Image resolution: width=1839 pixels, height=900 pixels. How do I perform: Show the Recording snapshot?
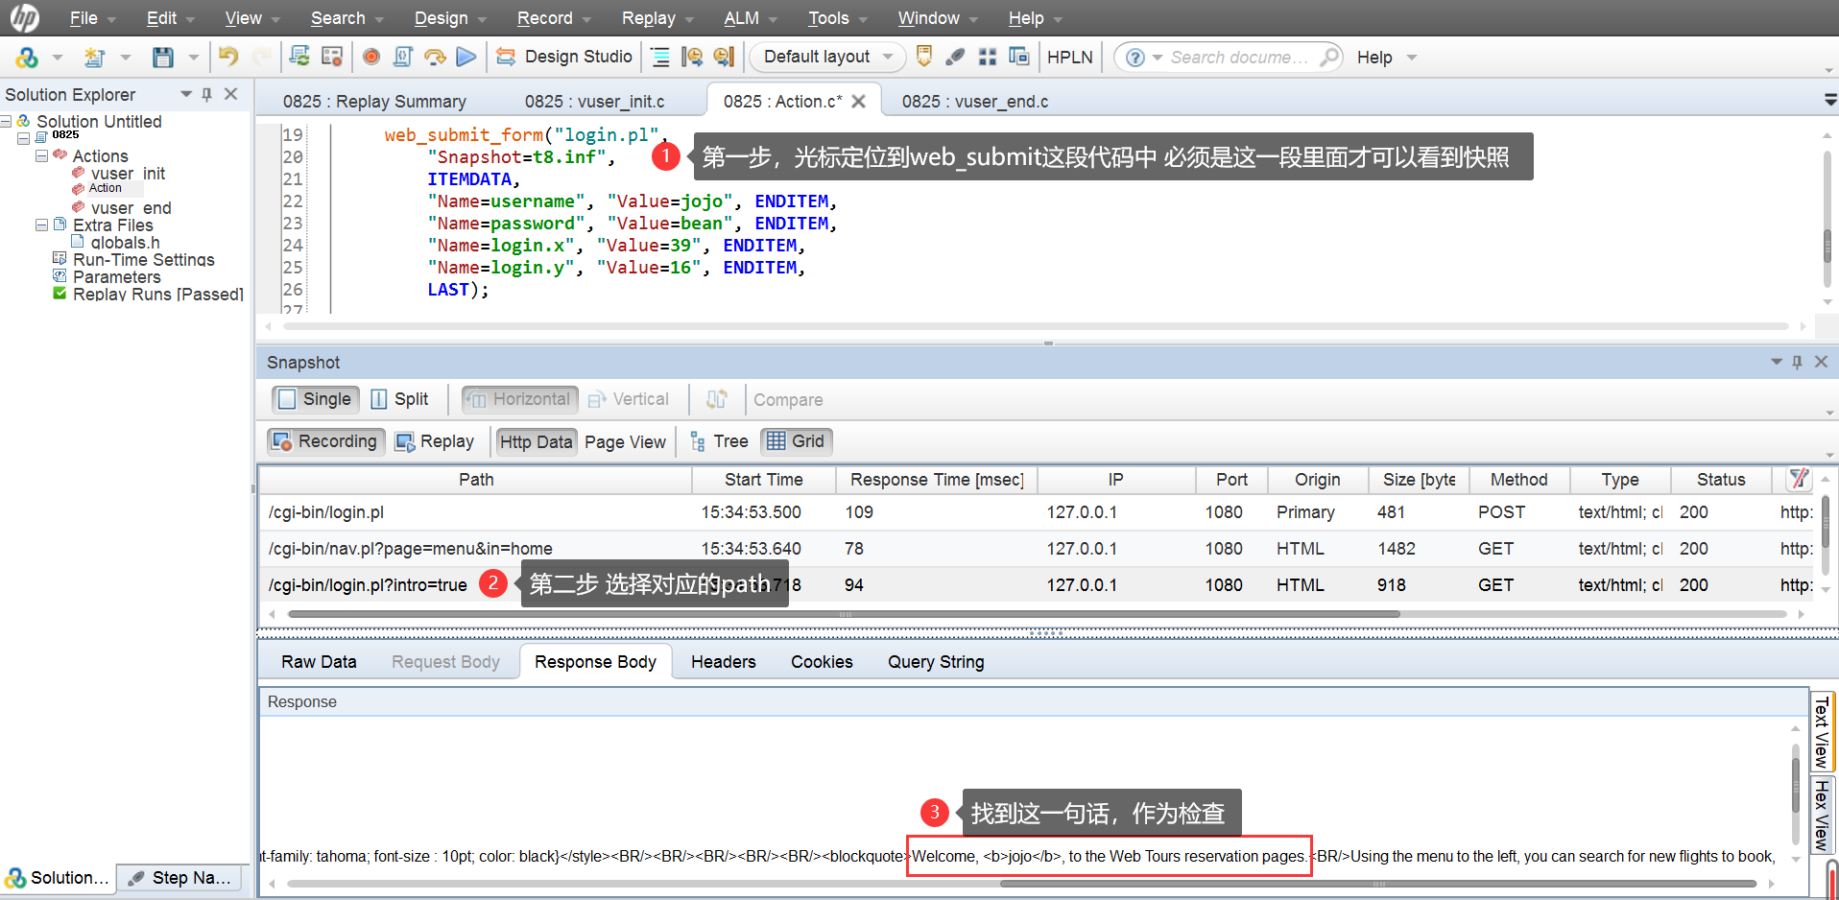tap(326, 441)
